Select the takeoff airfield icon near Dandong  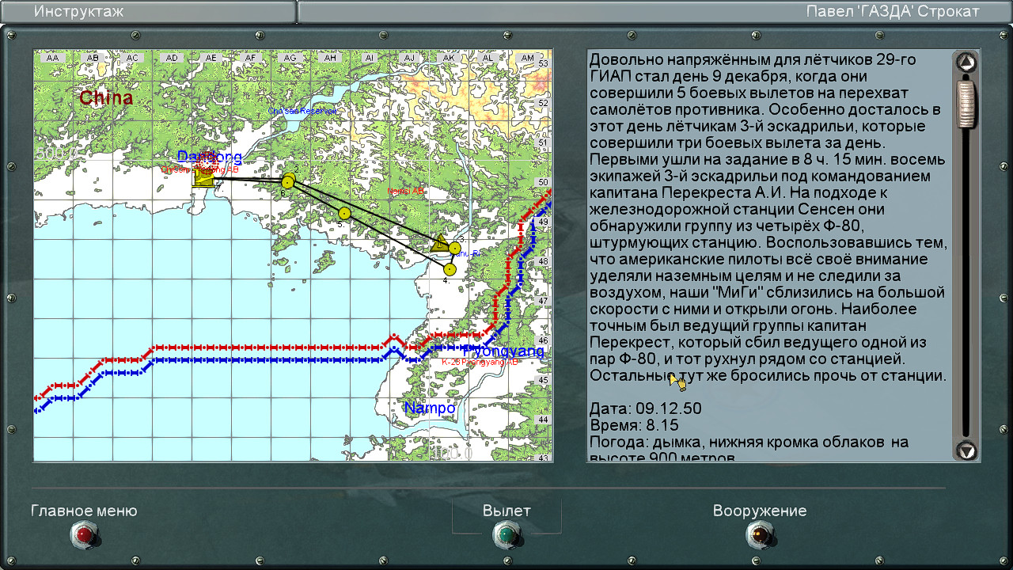[204, 177]
